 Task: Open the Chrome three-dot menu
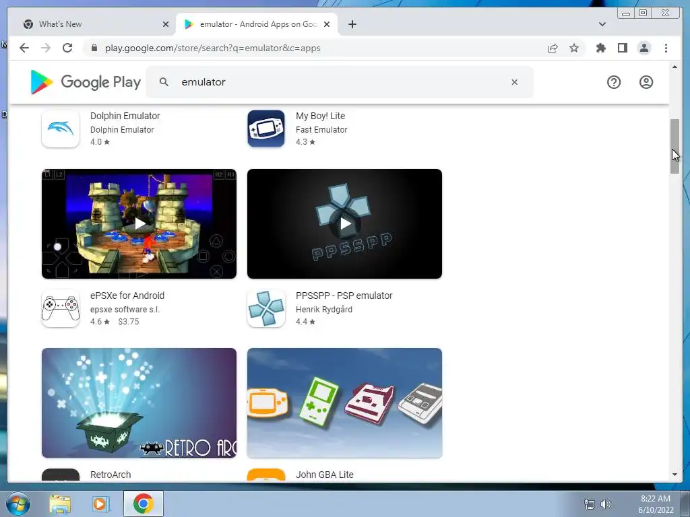[666, 48]
